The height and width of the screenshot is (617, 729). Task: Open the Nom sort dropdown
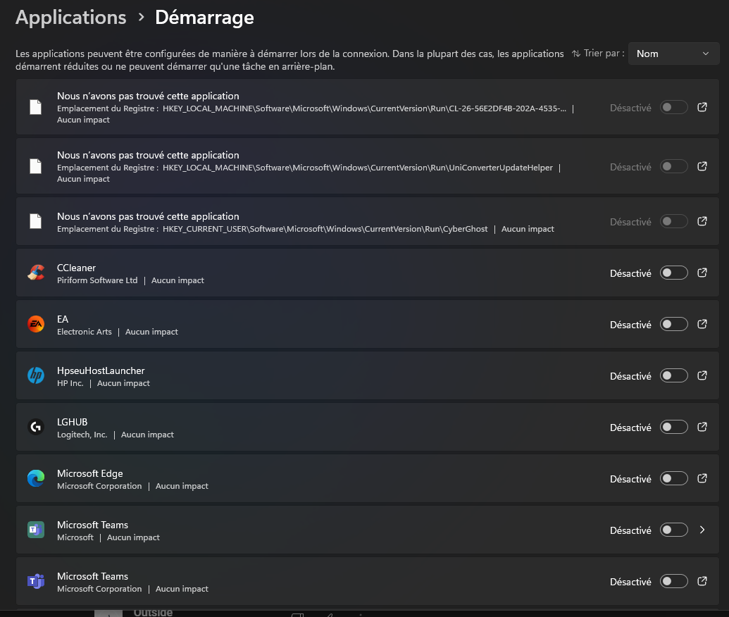pos(673,54)
